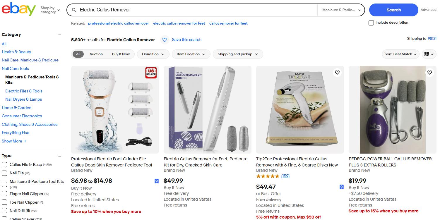Click the Top Rated badge on the first listing

coord(156,181)
